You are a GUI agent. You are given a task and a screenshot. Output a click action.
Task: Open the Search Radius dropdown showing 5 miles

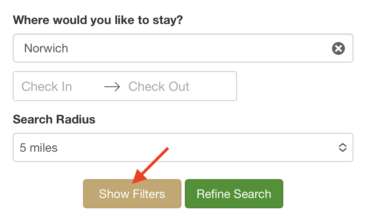click(x=183, y=147)
